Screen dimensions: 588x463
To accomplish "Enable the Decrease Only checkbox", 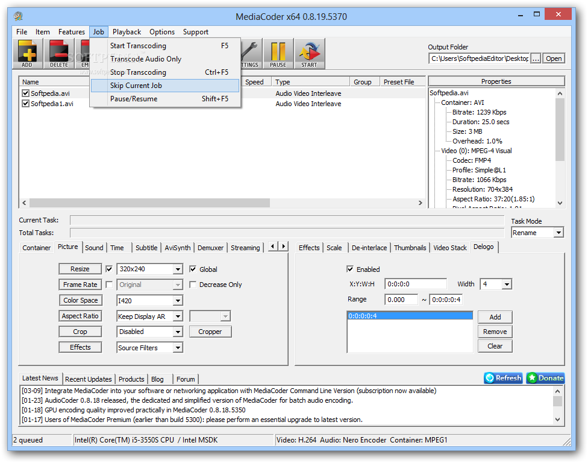I will pyautogui.click(x=193, y=285).
